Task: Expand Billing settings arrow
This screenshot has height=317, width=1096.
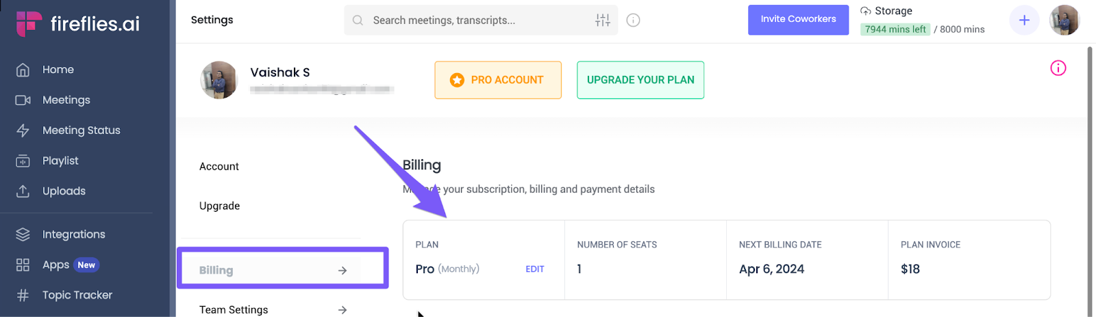Action: 342,271
